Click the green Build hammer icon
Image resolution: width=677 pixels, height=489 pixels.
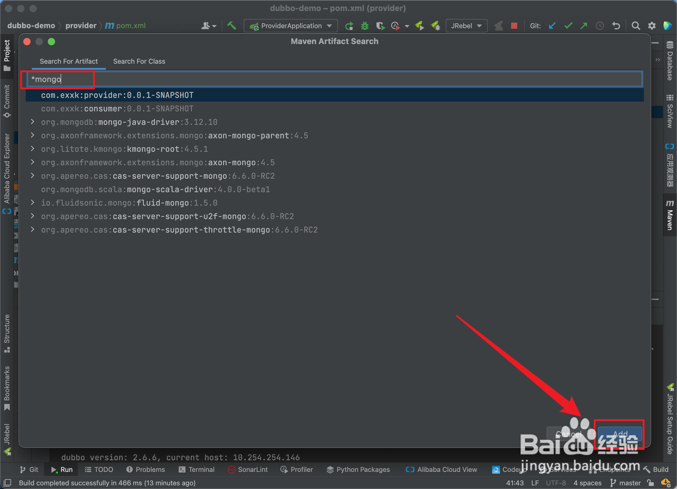click(x=232, y=26)
